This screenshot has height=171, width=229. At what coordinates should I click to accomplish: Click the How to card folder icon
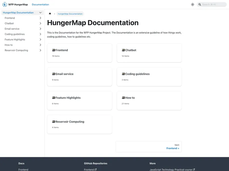tap(123, 98)
